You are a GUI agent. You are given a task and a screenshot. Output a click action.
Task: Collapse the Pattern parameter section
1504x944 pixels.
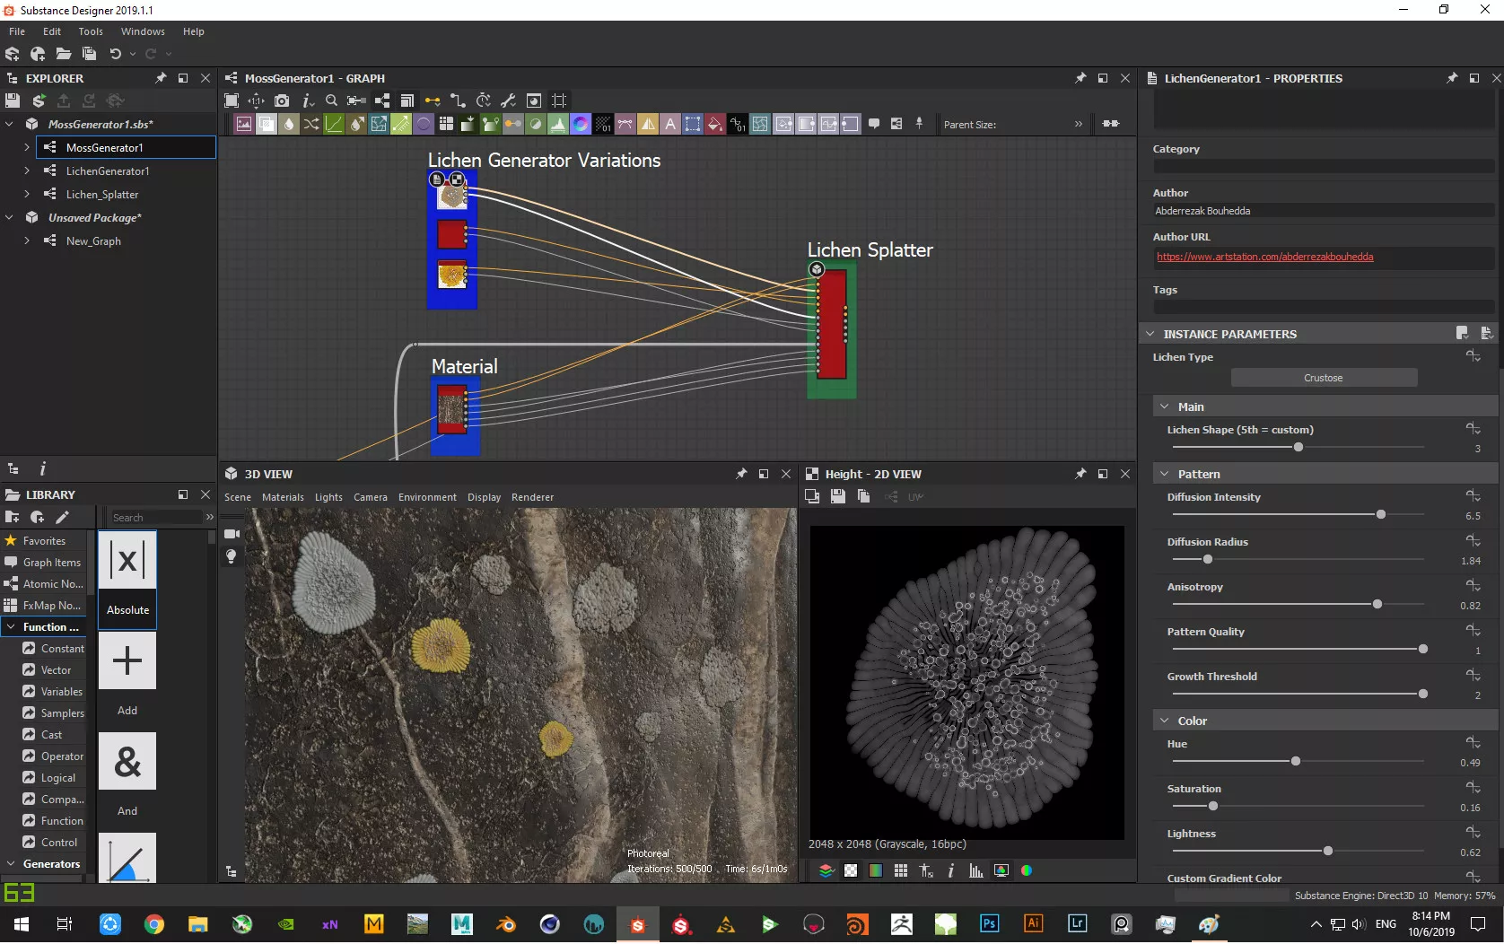click(1165, 474)
